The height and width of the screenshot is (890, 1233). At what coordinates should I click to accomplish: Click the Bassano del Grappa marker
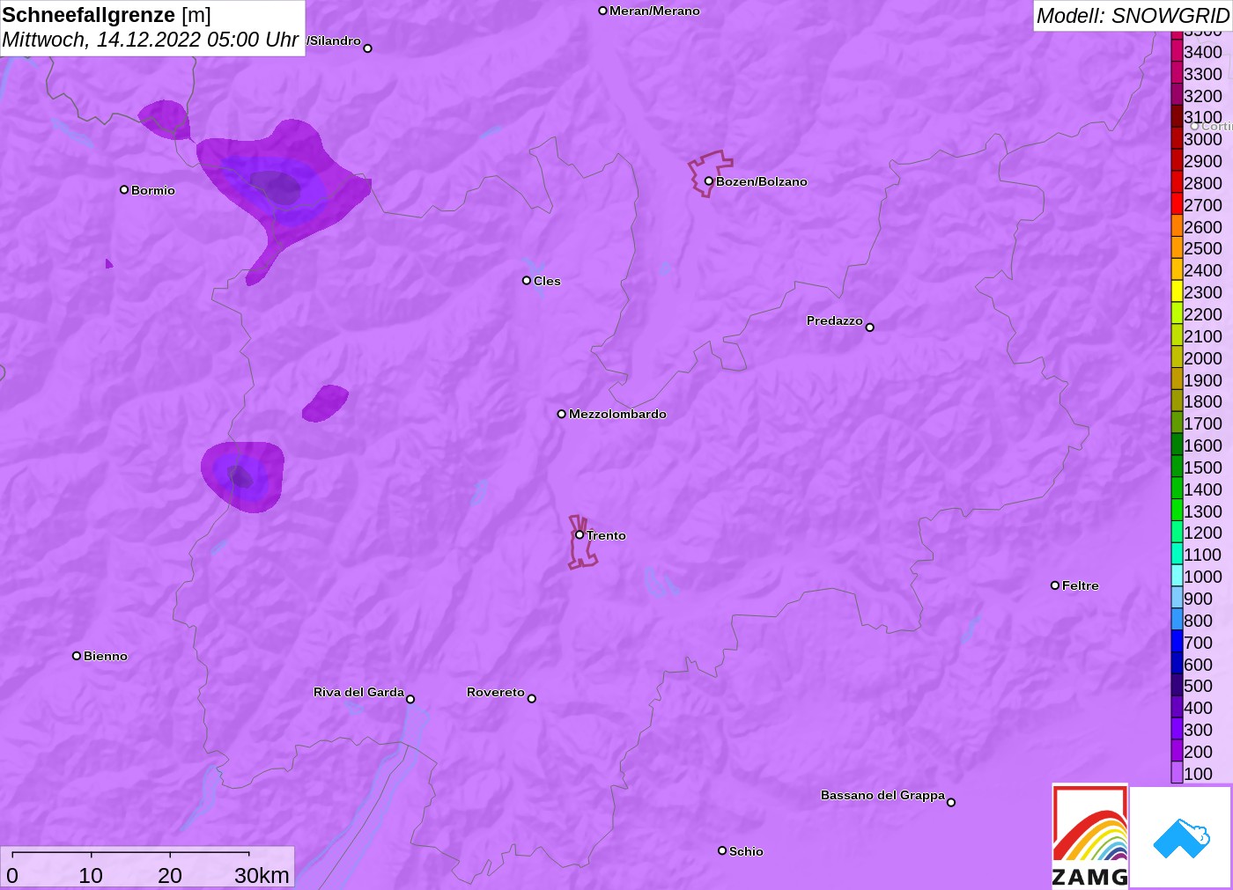tap(951, 802)
